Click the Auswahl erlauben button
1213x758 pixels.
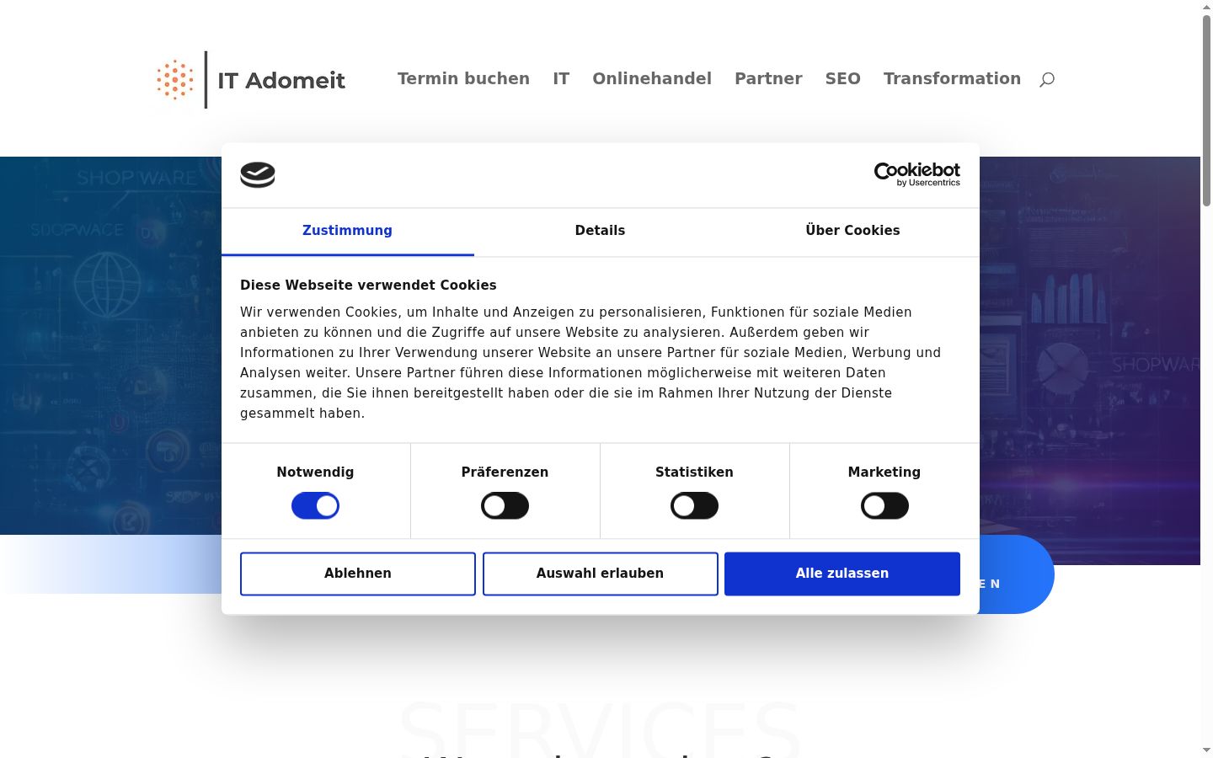tap(600, 574)
